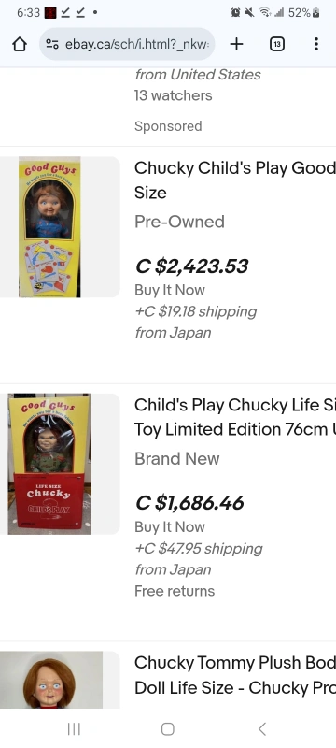Viewport: 336px width, 748px height.
Task: Open a new tab with plus icon
Action: [236, 44]
